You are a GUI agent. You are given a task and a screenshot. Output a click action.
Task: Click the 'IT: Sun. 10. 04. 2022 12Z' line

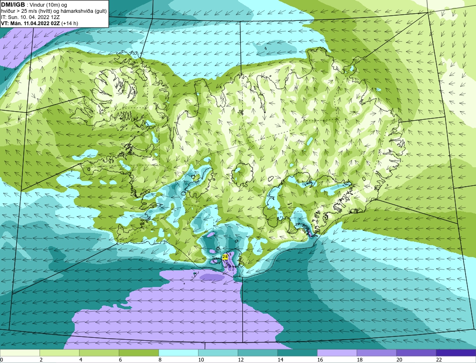[30, 17]
